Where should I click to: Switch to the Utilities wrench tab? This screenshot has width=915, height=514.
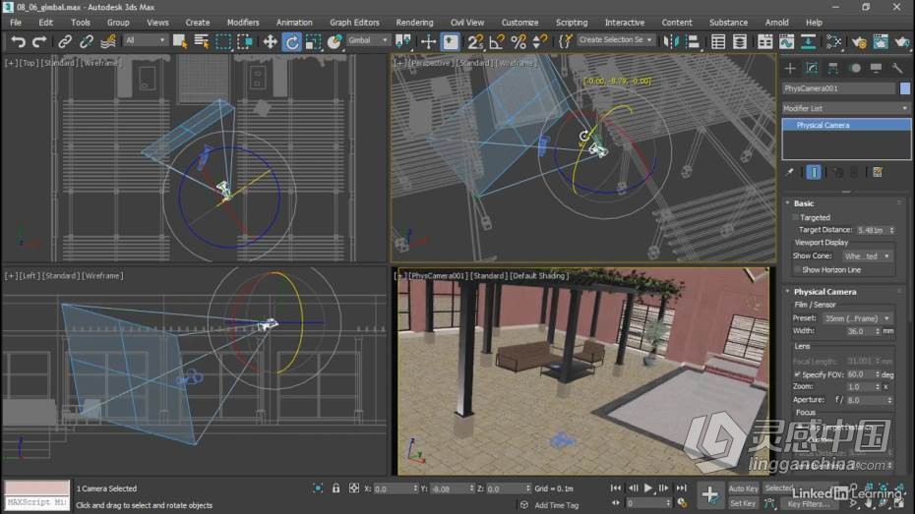coord(897,68)
